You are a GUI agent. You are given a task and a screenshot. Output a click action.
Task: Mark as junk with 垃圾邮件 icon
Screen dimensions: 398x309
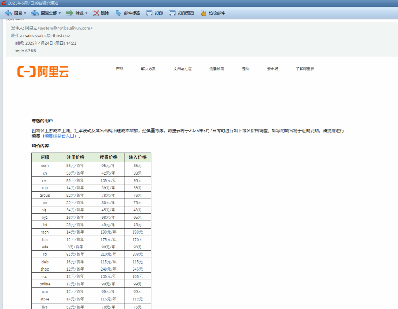pos(204,13)
